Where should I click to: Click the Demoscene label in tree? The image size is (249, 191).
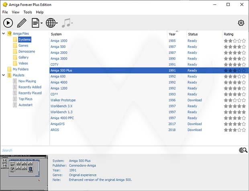(27, 52)
